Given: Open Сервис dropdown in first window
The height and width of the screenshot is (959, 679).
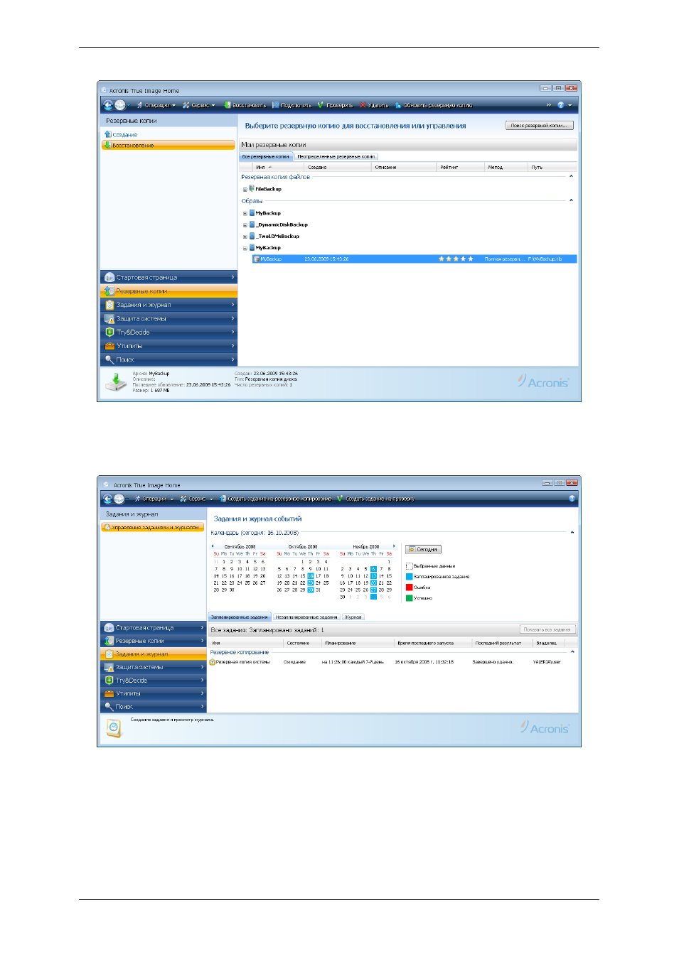Looking at the screenshot, I should [x=199, y=105].
